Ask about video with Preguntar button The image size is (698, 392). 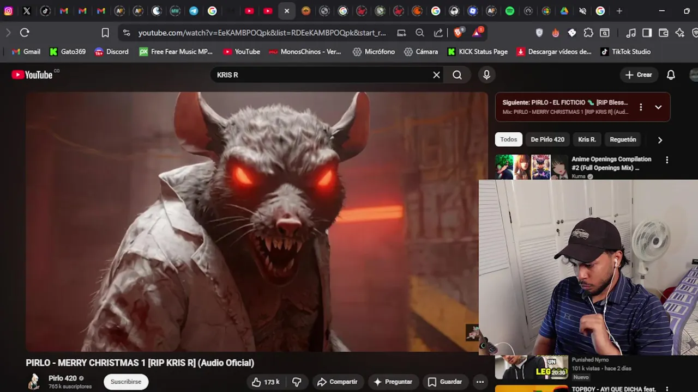pos(393,382)
